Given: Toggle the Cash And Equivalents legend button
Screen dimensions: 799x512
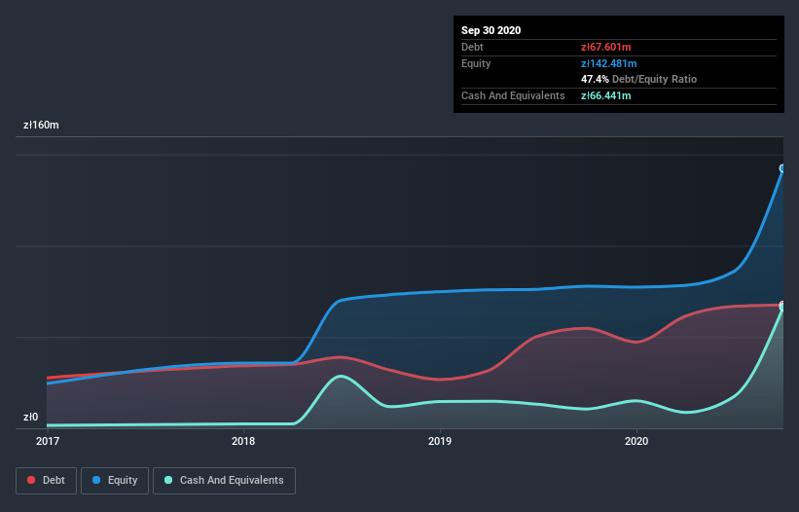Looking at the screenshot, I should (x=224, y=481).
